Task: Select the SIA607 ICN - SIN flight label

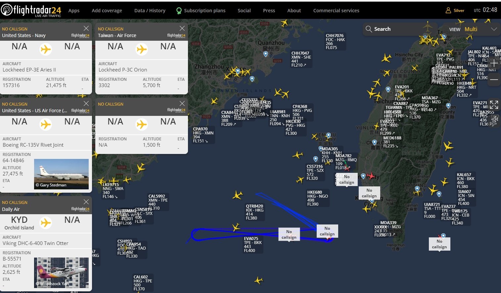Action: pyautogui.click(x=466, y=198)
